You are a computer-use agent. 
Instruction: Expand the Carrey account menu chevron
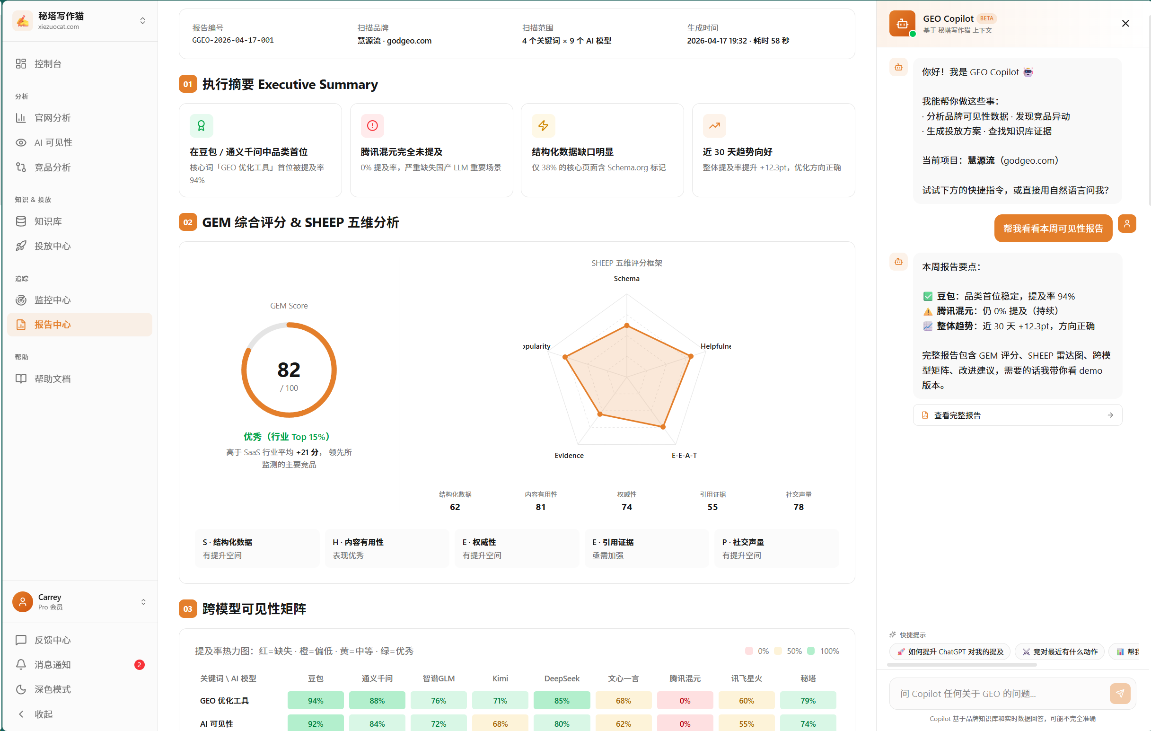(x=143, y=601)
